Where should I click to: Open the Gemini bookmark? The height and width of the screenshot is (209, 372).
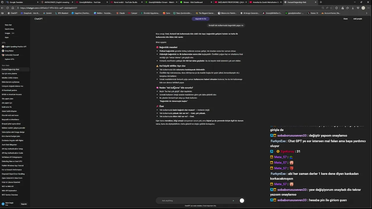47,13
